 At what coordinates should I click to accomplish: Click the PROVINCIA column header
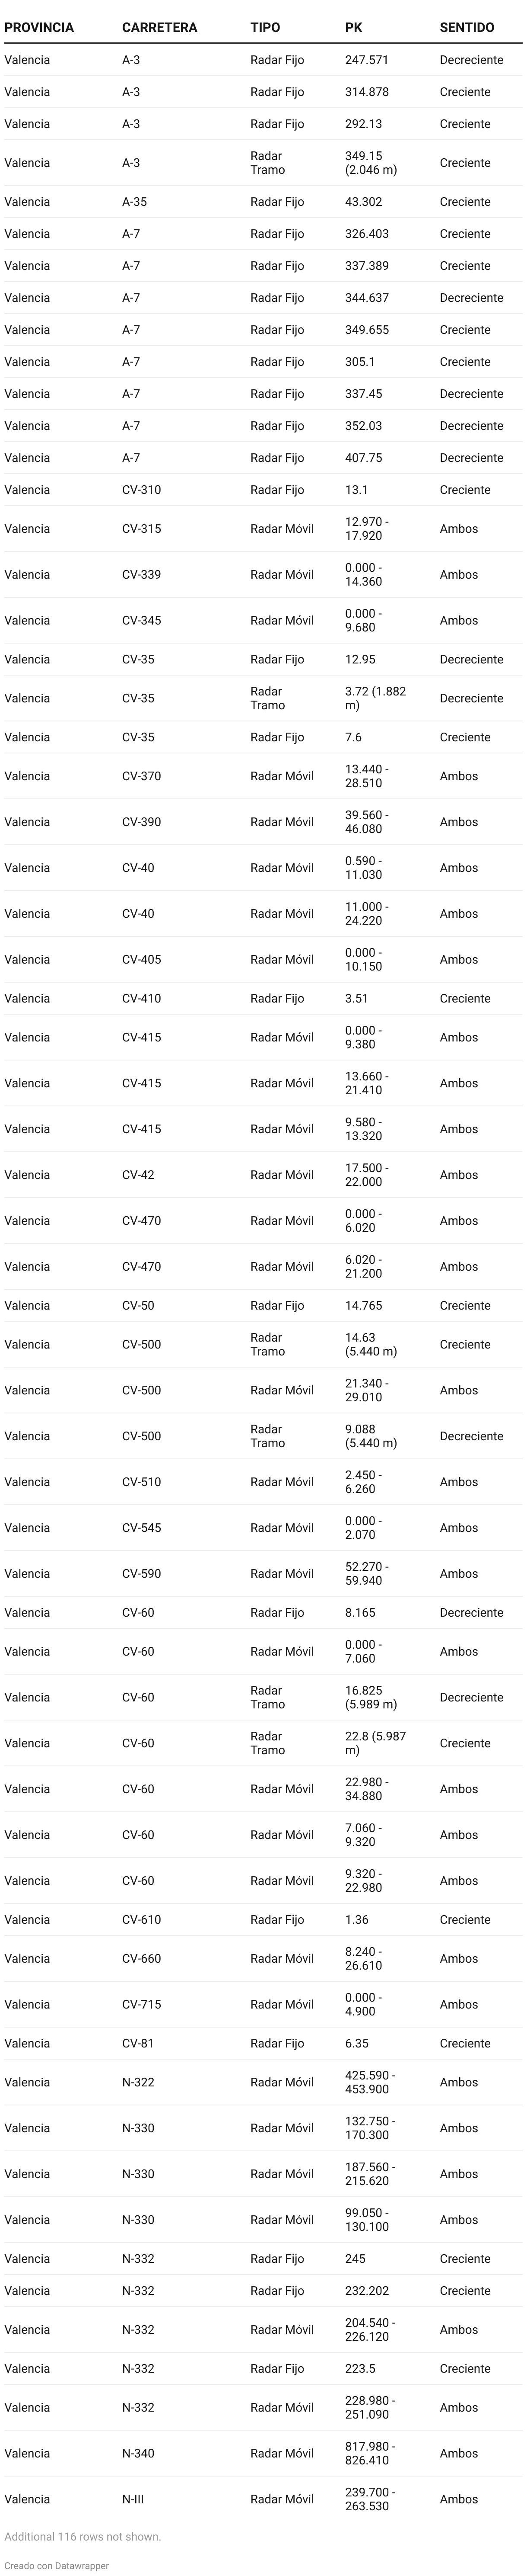click(39, 27)
